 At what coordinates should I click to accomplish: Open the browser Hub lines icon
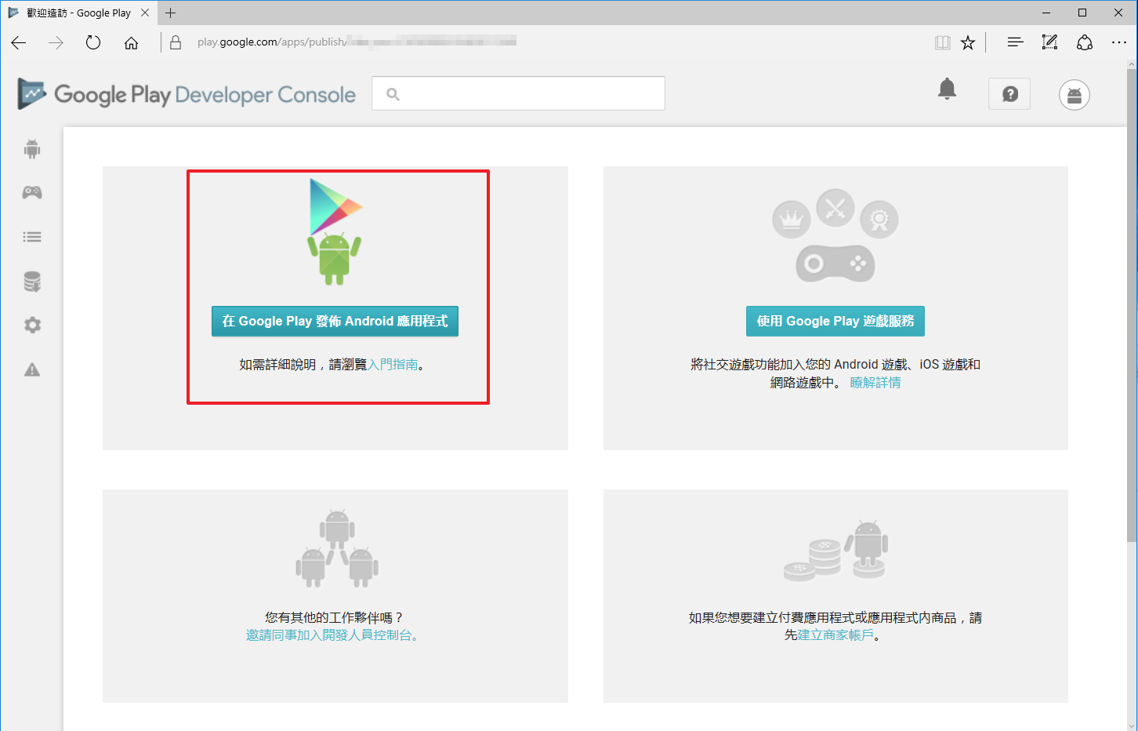(x=1015, y=42)
